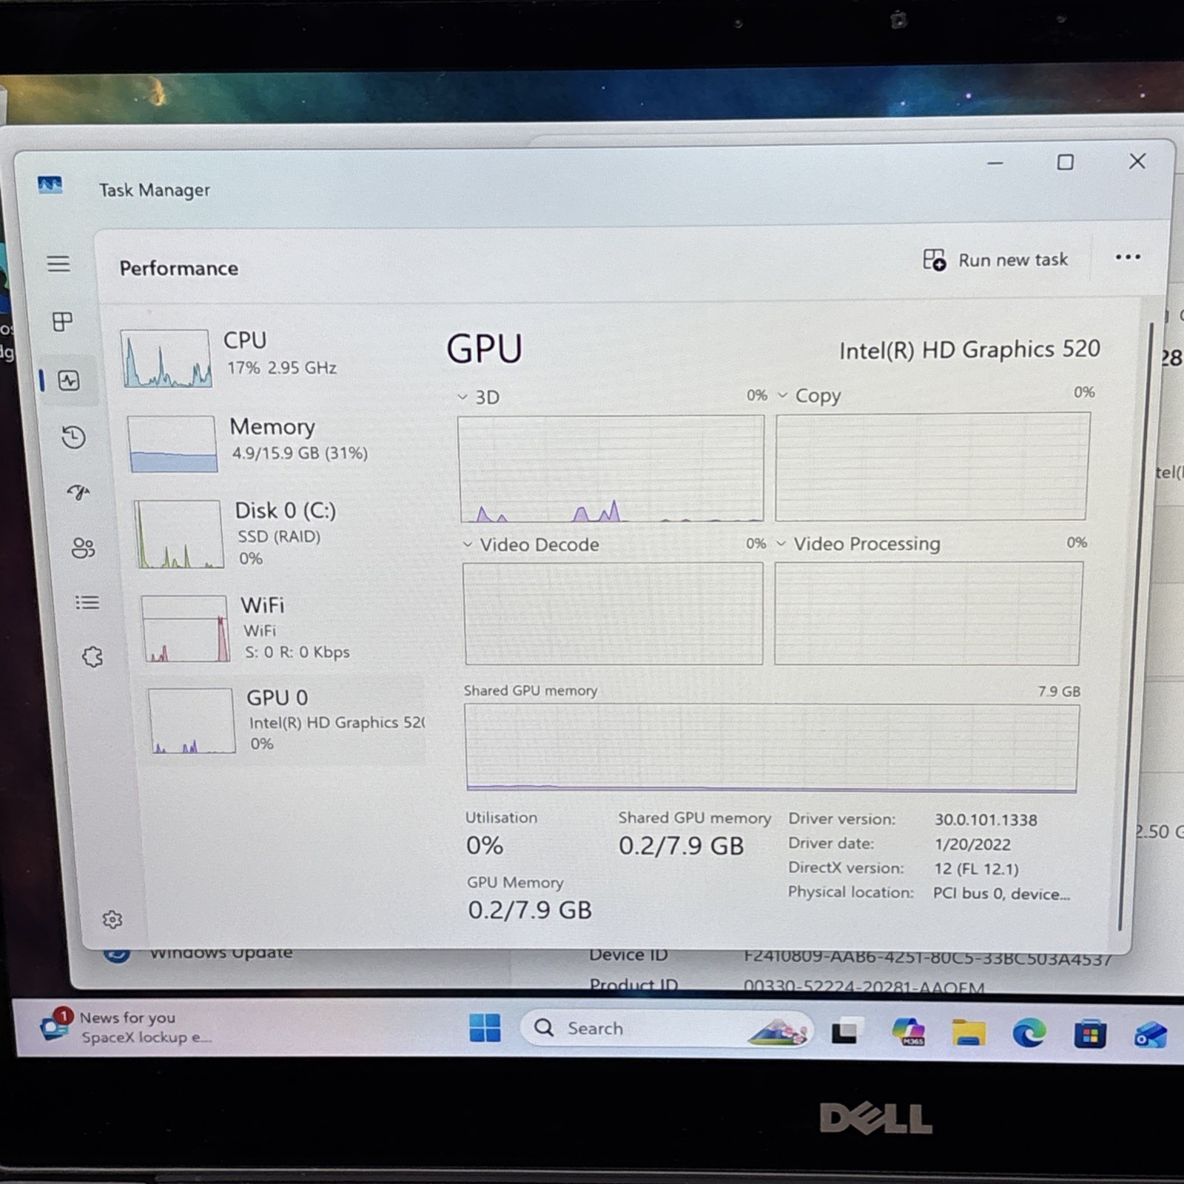The image size is (1184, 1184).
Task: Click driver date value 1/20/2022
Action: pyautogui.click(x=972, y=844)
